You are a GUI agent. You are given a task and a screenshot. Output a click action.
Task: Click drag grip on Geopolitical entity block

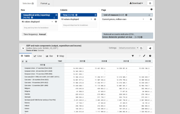(22, 16)
